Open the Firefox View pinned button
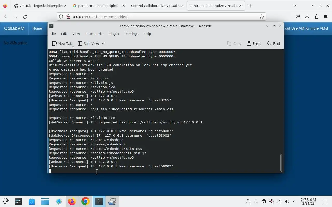The image size is (332, 207). 5,6
